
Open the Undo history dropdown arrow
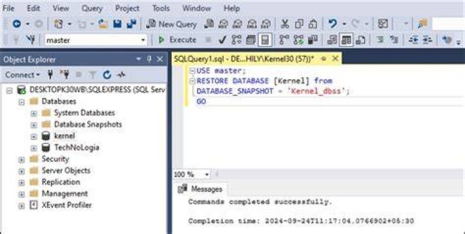click(x=344, y=24)
